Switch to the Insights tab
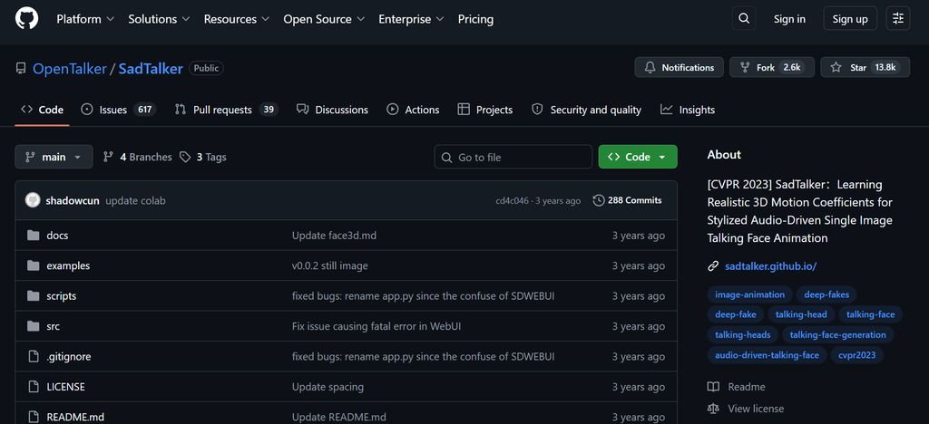The image size is (929, 424). point(688,110)
